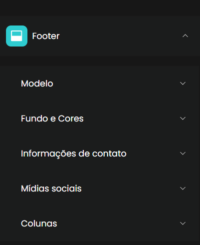Viewport: 200px width, 245px height.
Task: Click the arrow icon next to Mídias sociais
Action: pyautogui.click(x=183, y=188)
